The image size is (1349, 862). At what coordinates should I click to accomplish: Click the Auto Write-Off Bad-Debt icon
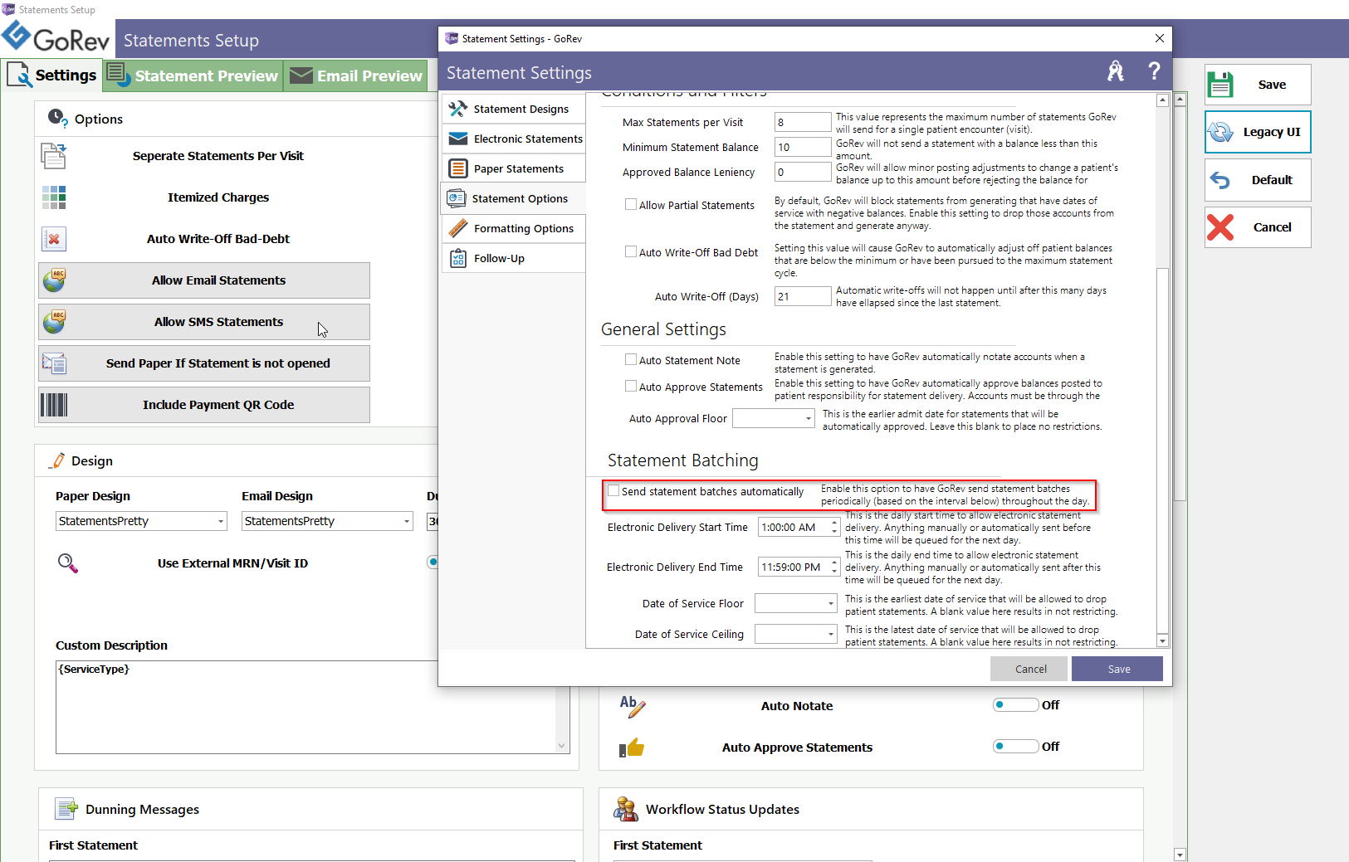coord(53,239)
